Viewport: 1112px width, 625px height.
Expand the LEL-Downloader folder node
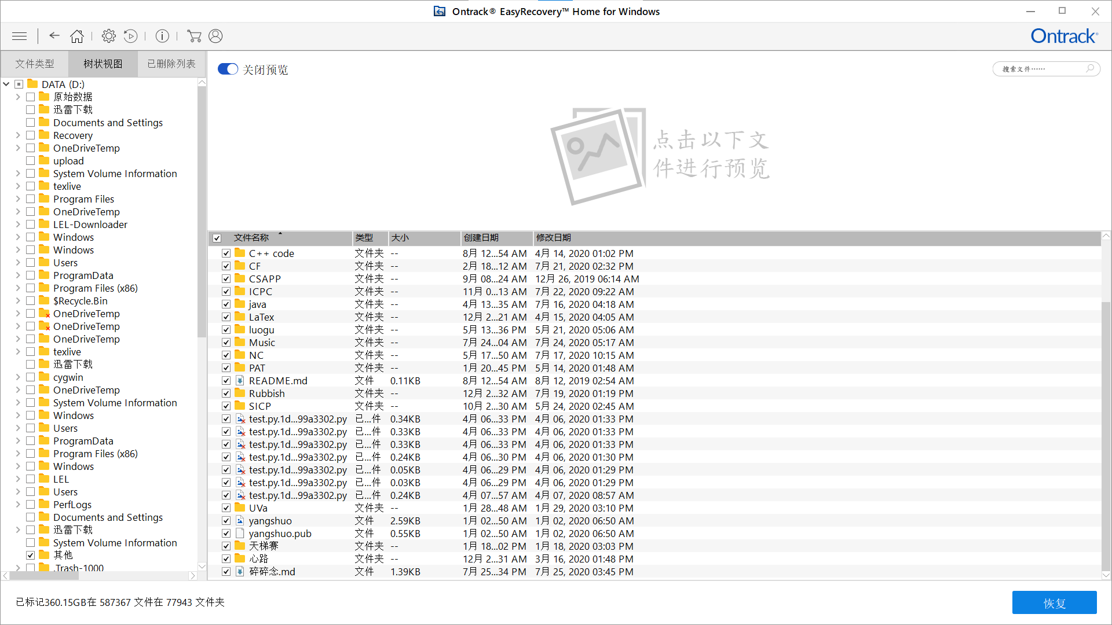point(18,225)
